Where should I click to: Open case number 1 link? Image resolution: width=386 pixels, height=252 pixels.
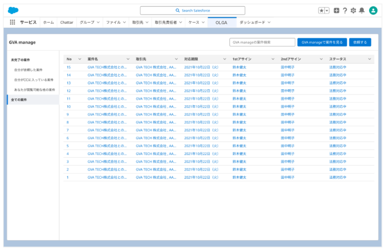click(68, 177)
